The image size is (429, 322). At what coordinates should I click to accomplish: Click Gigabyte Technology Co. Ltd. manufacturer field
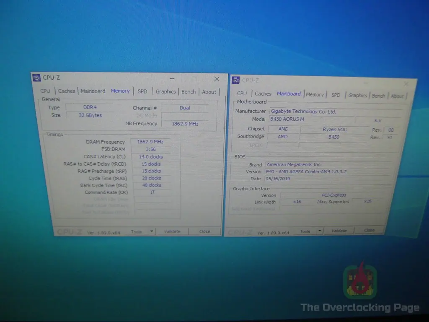tap(336, 112)
